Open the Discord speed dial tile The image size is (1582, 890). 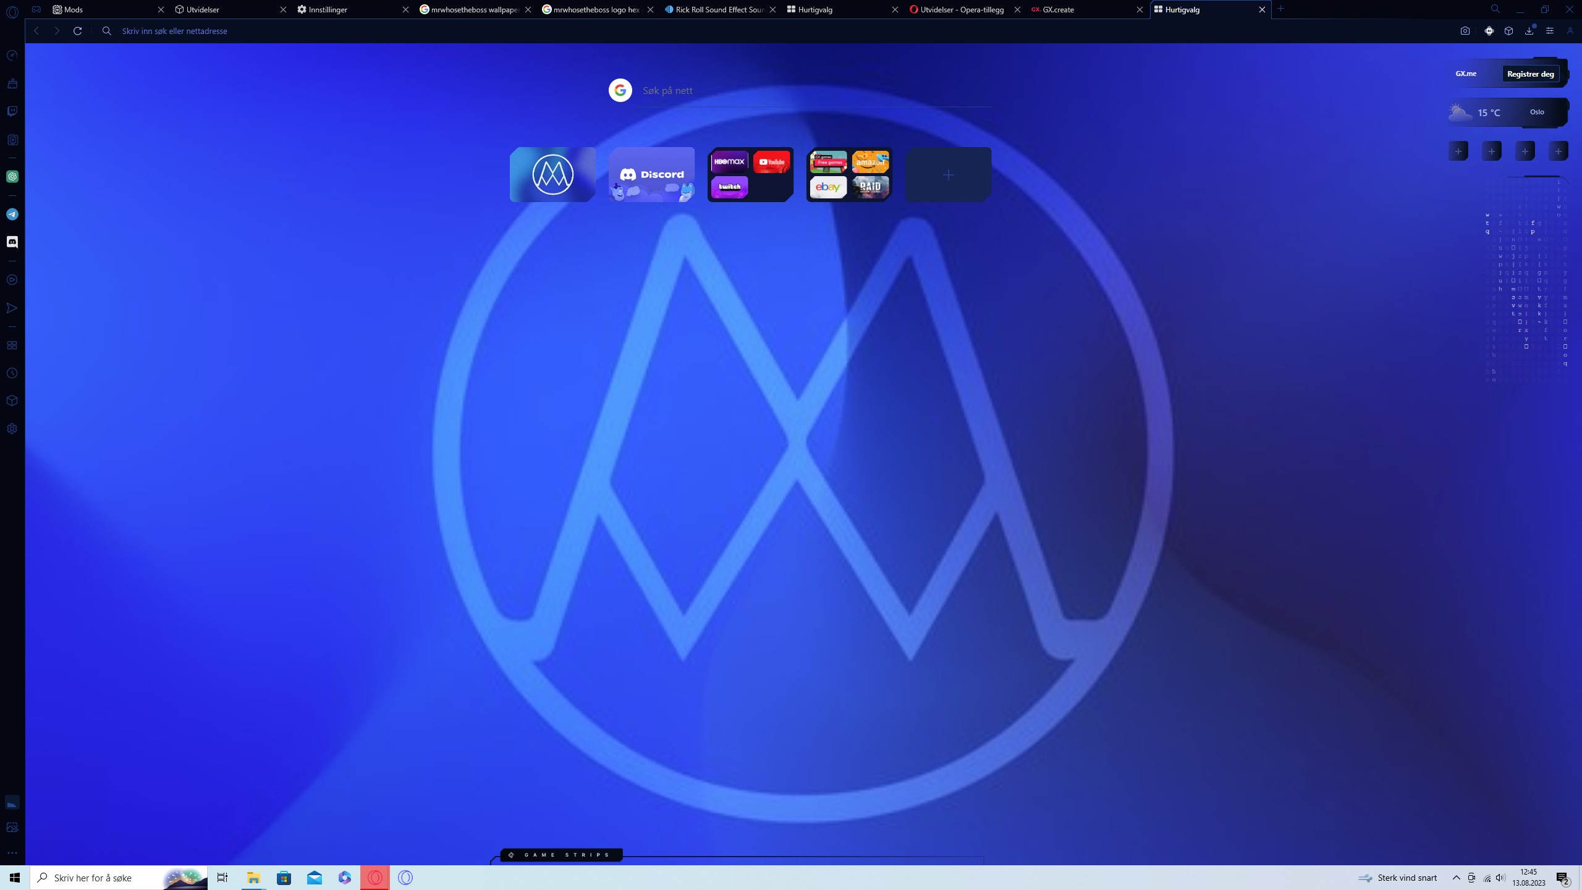pyautogui.click(x=651, y=174)
